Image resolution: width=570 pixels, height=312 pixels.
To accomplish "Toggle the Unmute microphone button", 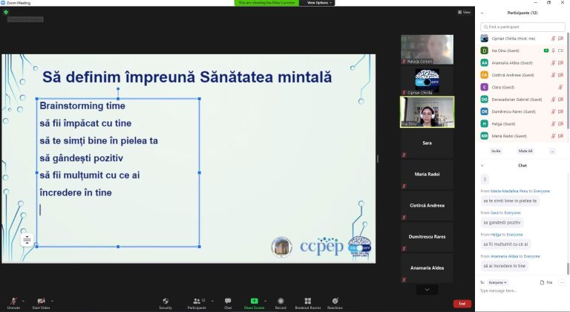I will (13, 301).
